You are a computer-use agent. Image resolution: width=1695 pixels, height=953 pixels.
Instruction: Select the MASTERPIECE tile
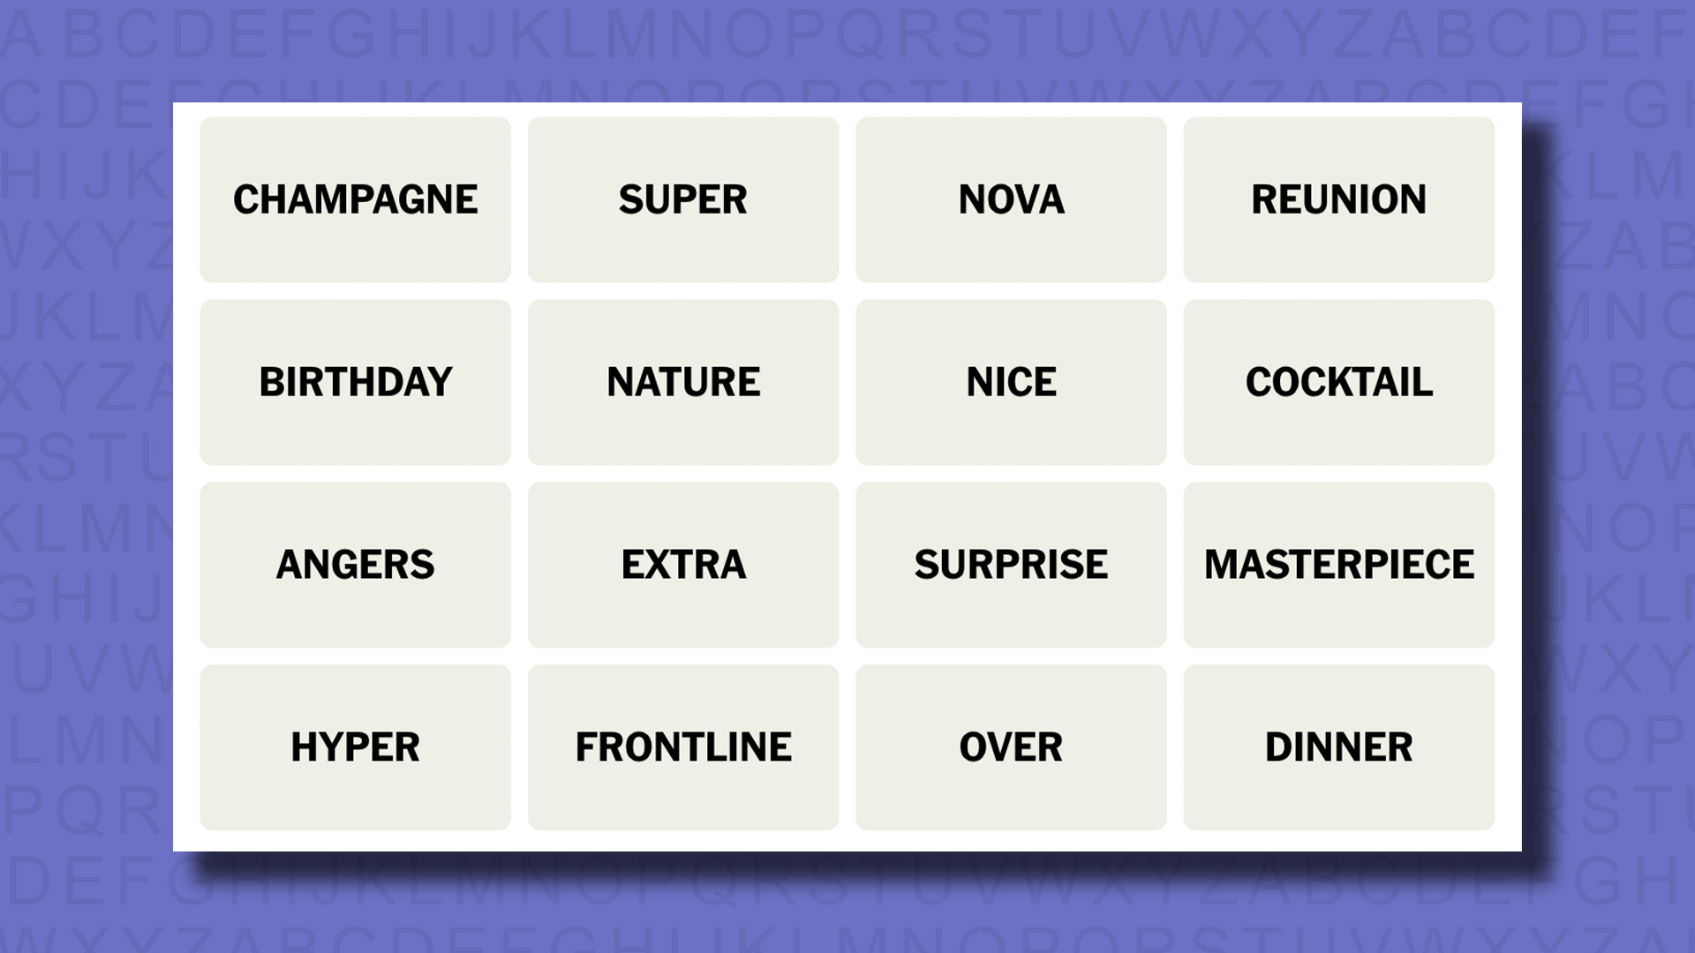pos(1338,565)
